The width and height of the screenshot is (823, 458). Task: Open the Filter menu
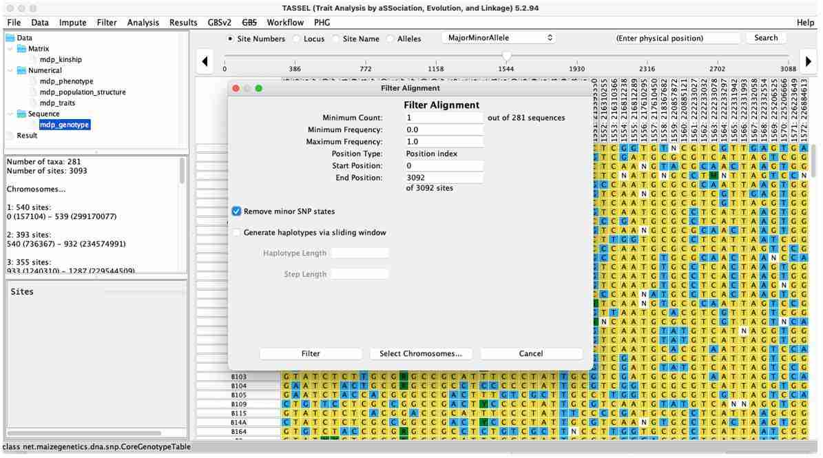coord(107,23)
